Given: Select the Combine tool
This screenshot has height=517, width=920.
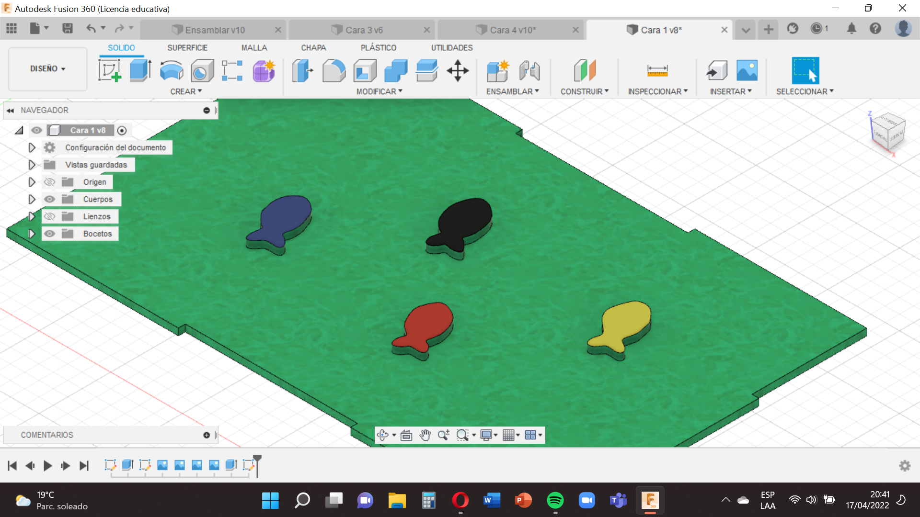Looking at the screenshot, I should [x=396, y=70].
